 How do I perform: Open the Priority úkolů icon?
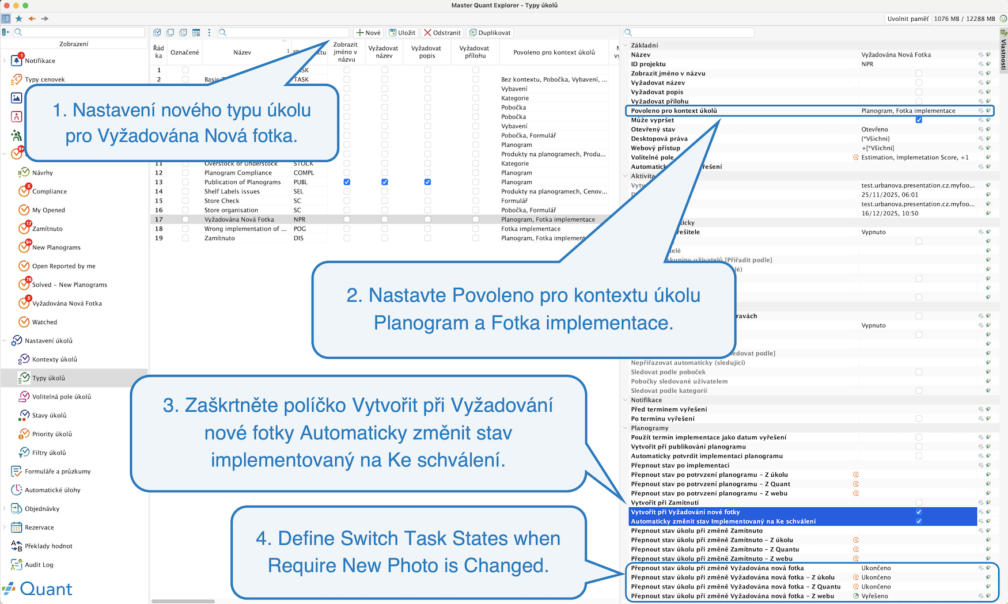click(x=24, y=434)
